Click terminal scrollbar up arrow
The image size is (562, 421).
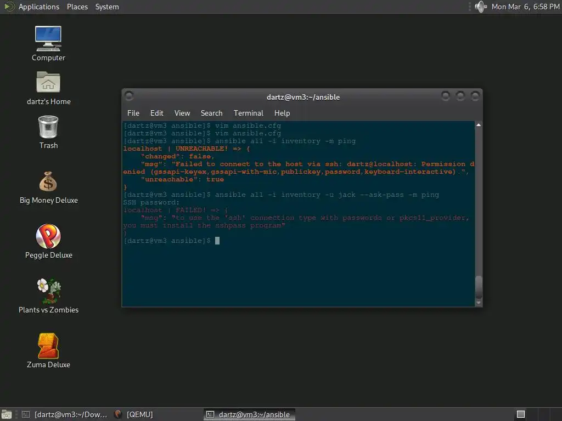tap(479, 125)
